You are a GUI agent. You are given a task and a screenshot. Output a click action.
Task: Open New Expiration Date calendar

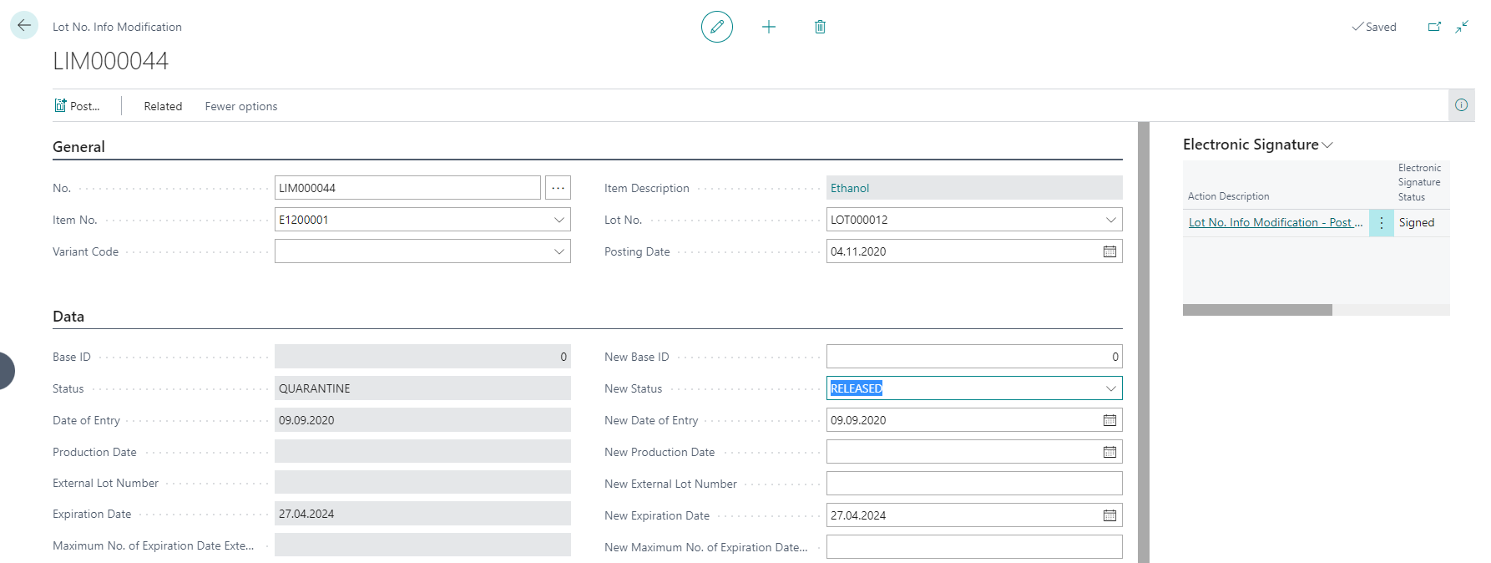tap(1109, 515)
